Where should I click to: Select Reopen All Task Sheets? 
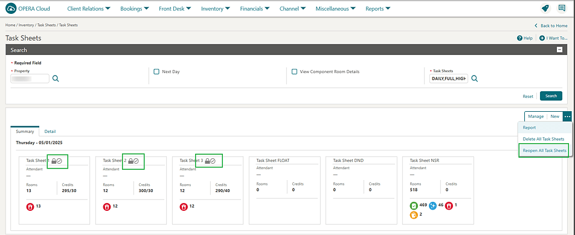click(545, 150)
